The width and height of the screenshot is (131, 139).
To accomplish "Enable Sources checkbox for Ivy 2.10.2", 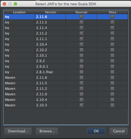I will coord(81,50).
